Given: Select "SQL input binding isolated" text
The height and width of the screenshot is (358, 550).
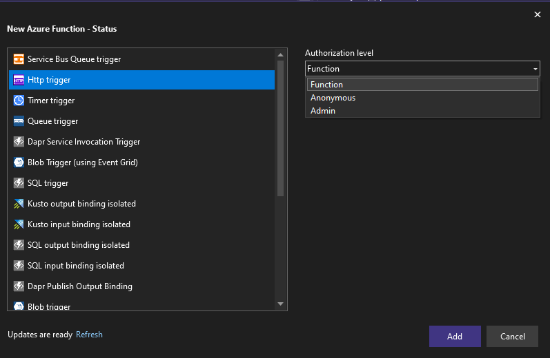Looking at the screenshot, I should pos(76,266).
